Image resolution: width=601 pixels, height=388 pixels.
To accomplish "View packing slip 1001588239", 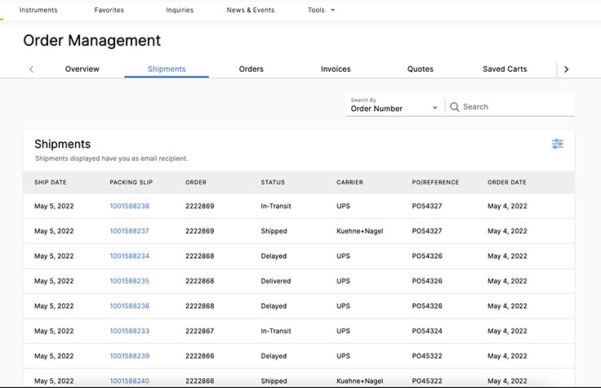I will 129,356.
